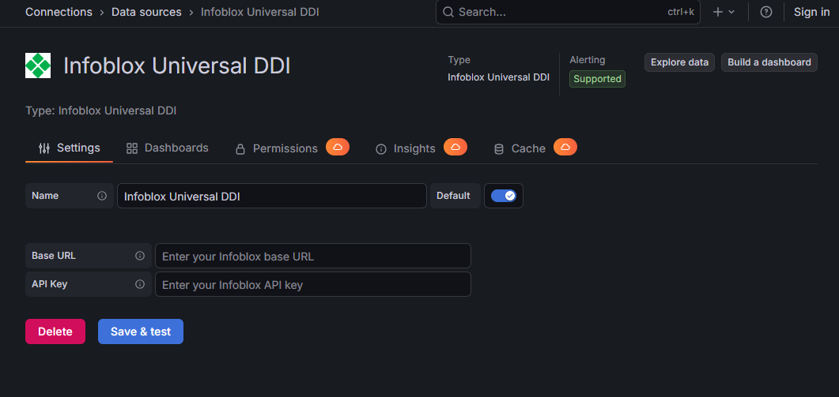Open the Cache tab
This screenshot has width=839, height=397.
click(520, 148)
